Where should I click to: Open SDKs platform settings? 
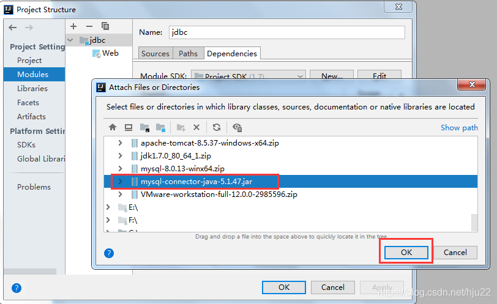point(26,145)
